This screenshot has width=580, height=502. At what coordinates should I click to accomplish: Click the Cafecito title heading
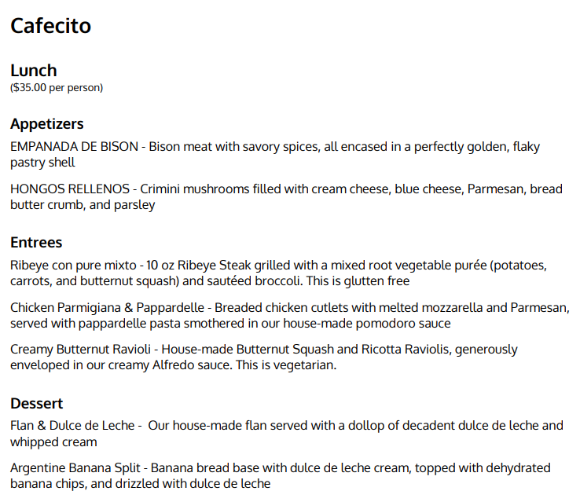click(50, 26)
